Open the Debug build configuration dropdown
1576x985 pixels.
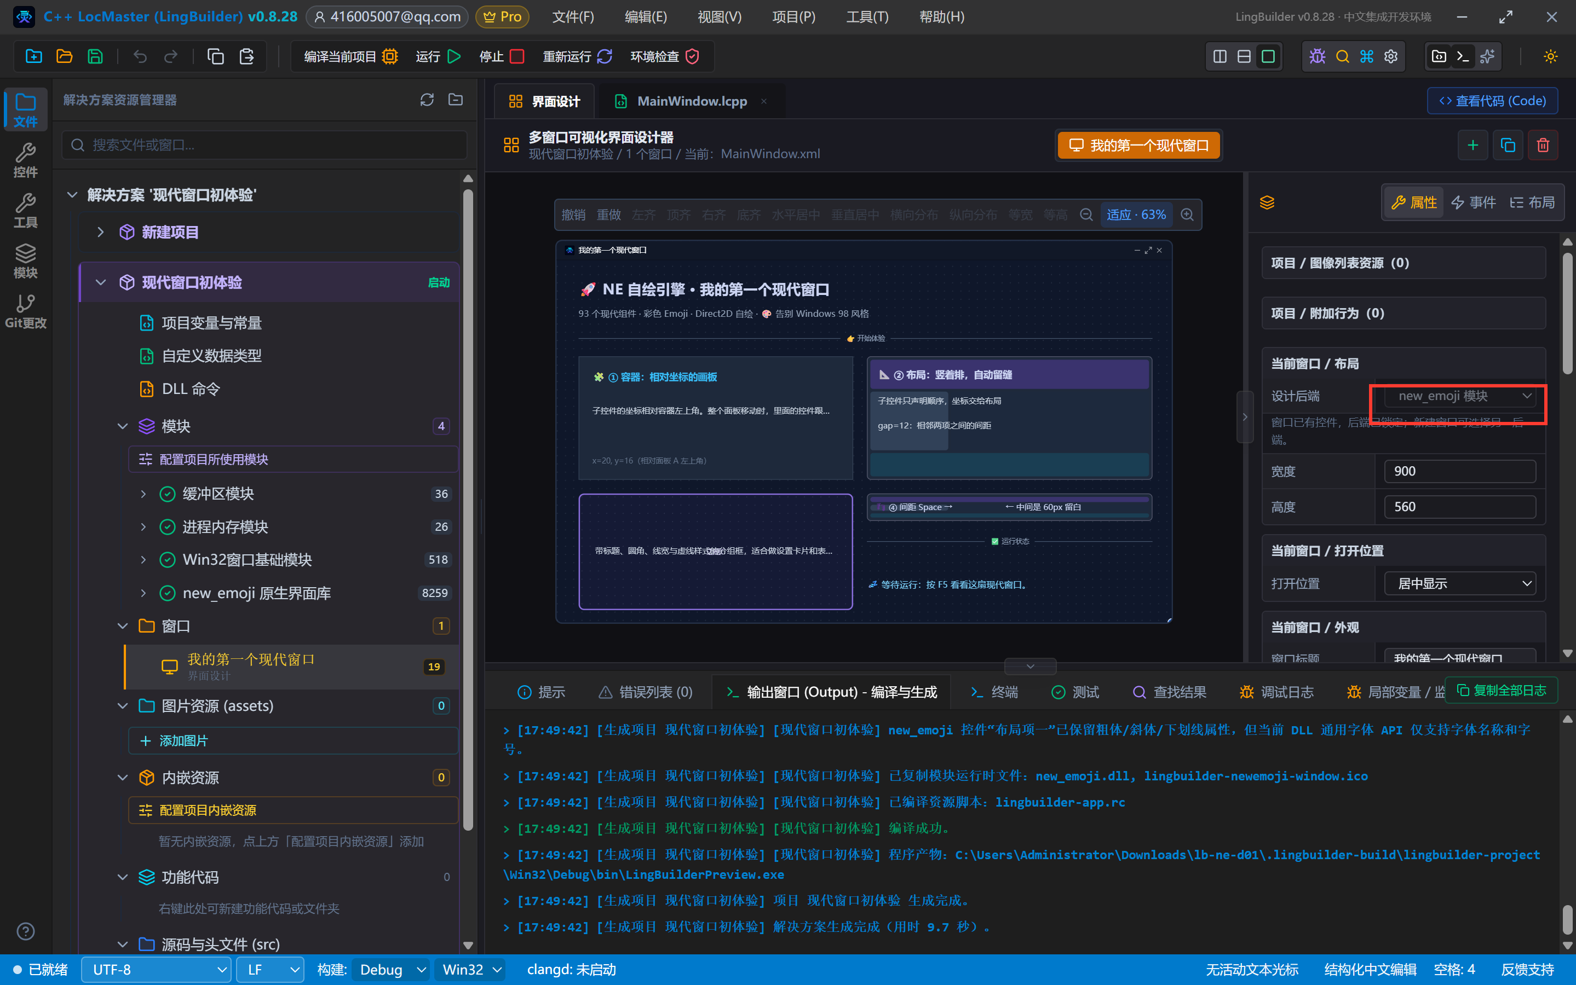(x=391, y=969)
